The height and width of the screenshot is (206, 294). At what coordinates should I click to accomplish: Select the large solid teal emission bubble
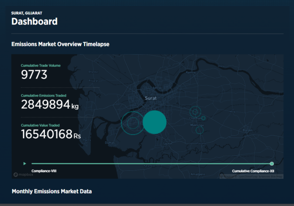pos(155,122)
